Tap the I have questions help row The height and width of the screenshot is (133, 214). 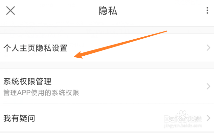tap(107, 118)
